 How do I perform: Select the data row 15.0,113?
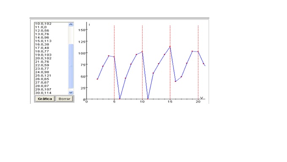pyautogui.click(x=43, y=41)
